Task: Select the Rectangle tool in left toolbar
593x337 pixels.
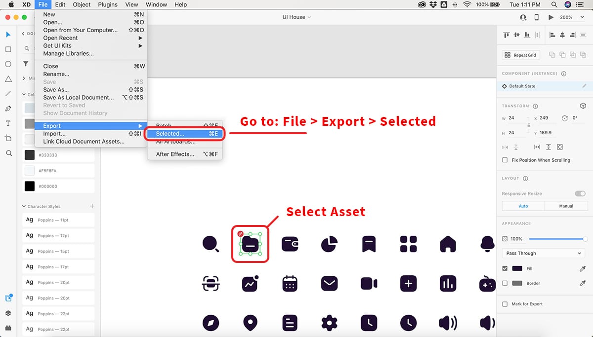Action: 8,49
